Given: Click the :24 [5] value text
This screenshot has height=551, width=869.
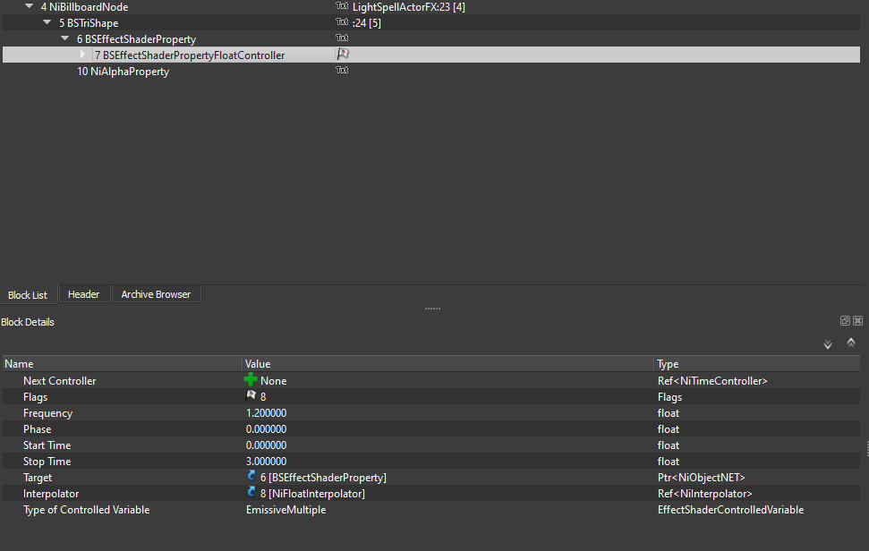Looking at the screenshot, I should (366, 23).
